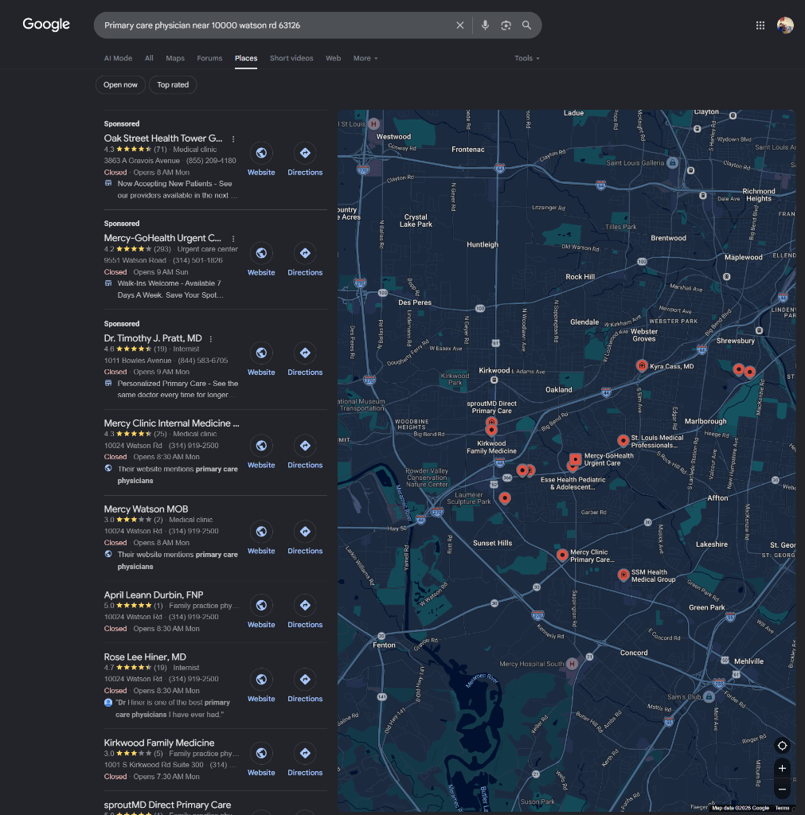Viewport: 805px width, 815px height.
Task: Open options menu for Dr. Timothy Pratt ad
Action: click(211, 339)
